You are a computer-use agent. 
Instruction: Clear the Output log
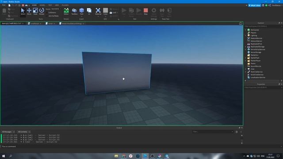[237, 132]
